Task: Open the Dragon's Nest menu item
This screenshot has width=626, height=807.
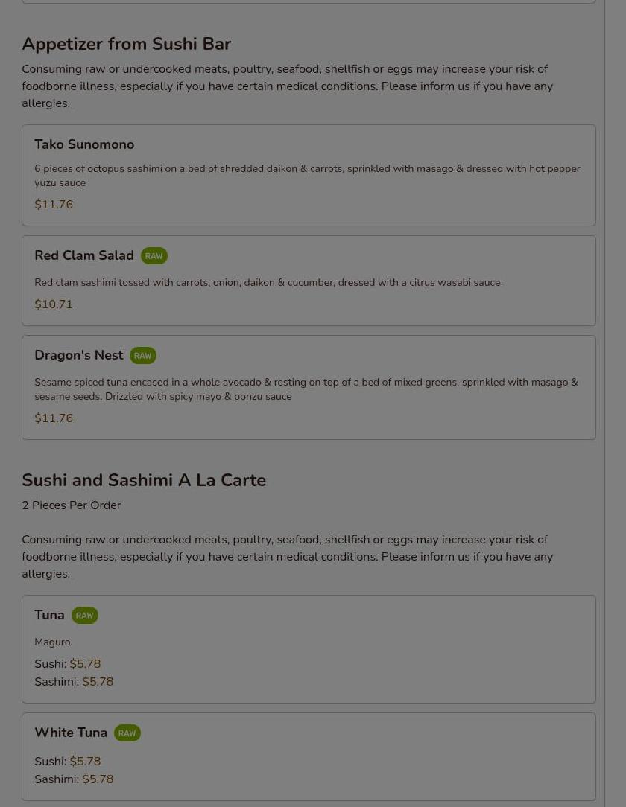Action: [309, 388]
